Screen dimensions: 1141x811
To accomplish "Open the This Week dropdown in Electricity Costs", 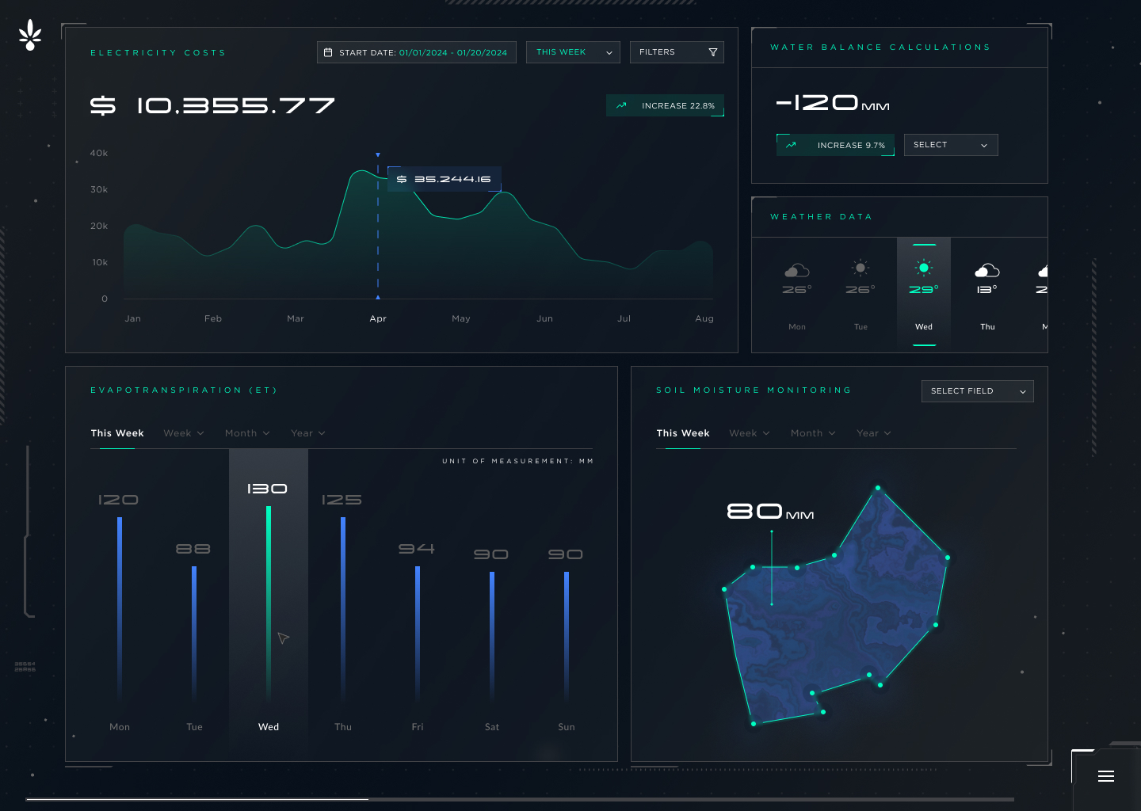I will coord(573,52).
